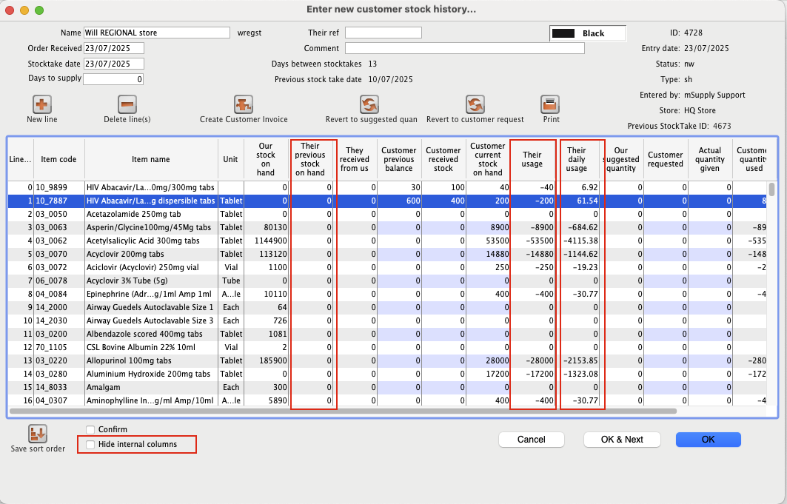Click the Create Customer Invoice icon
787x504 pixels.
coord(244,104)
